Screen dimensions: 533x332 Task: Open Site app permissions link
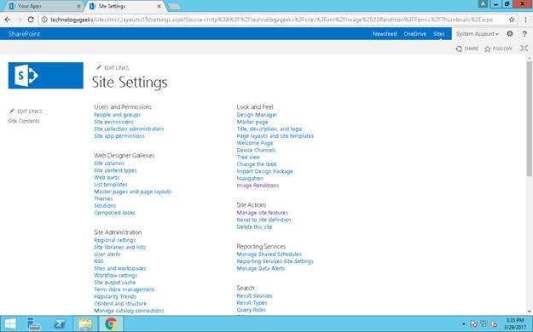tap(119, 136)
